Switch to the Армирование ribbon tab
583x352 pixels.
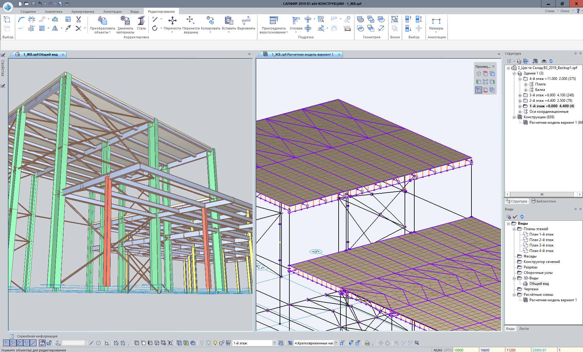coord(83,12)
